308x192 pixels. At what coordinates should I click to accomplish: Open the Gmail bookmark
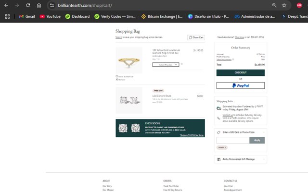[x=27, y=16]
